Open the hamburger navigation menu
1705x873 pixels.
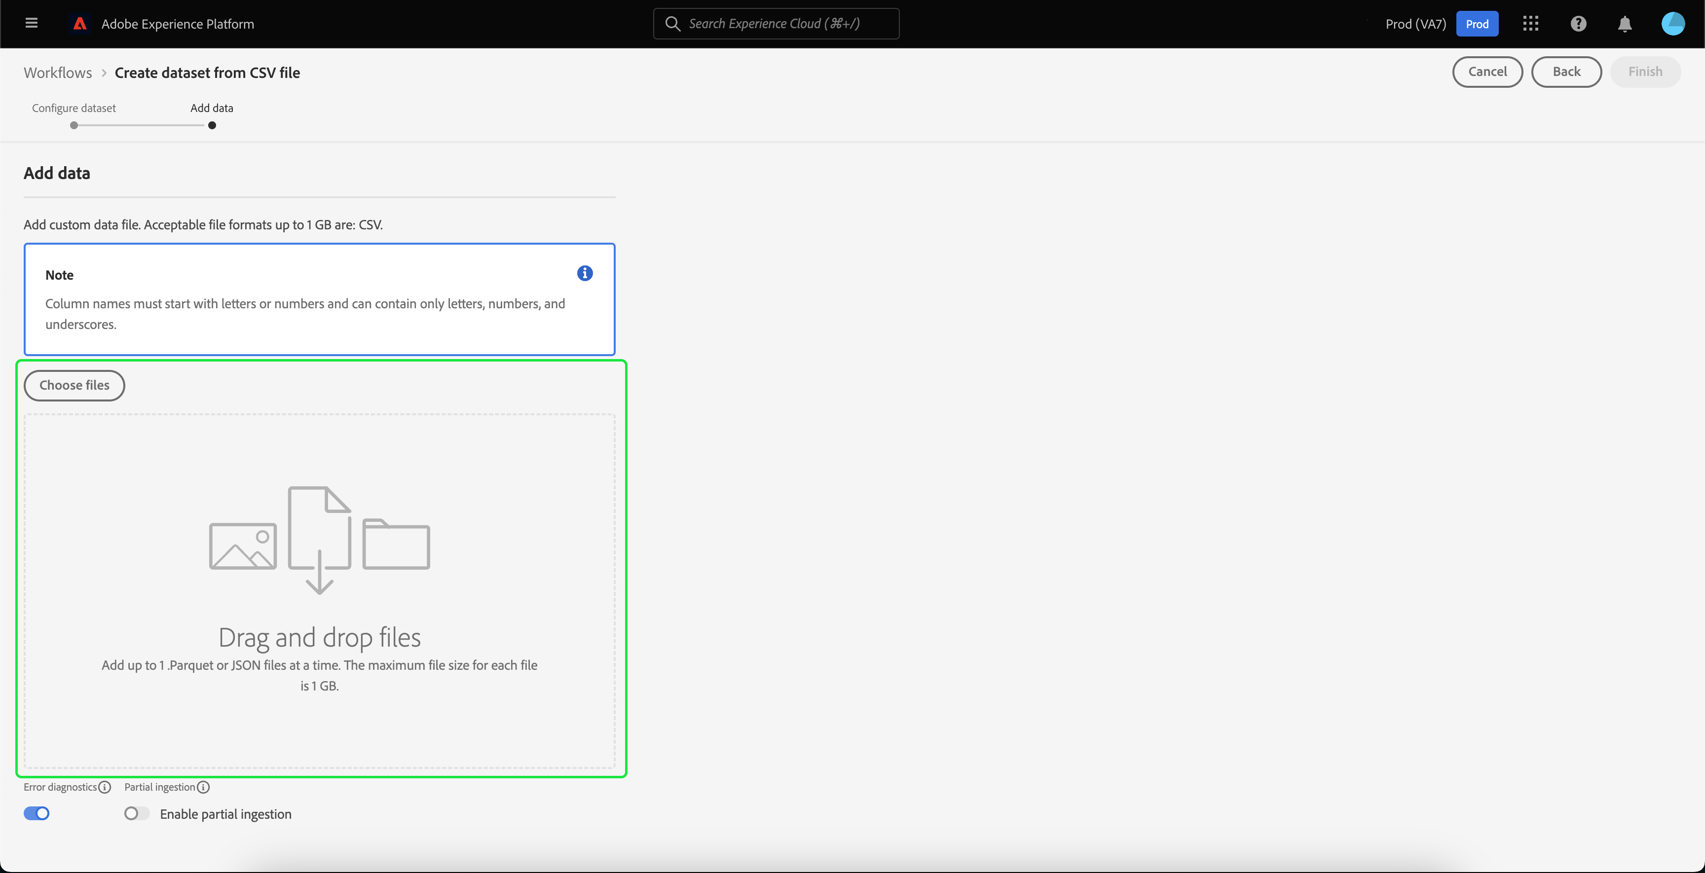[x=31, y=23]
